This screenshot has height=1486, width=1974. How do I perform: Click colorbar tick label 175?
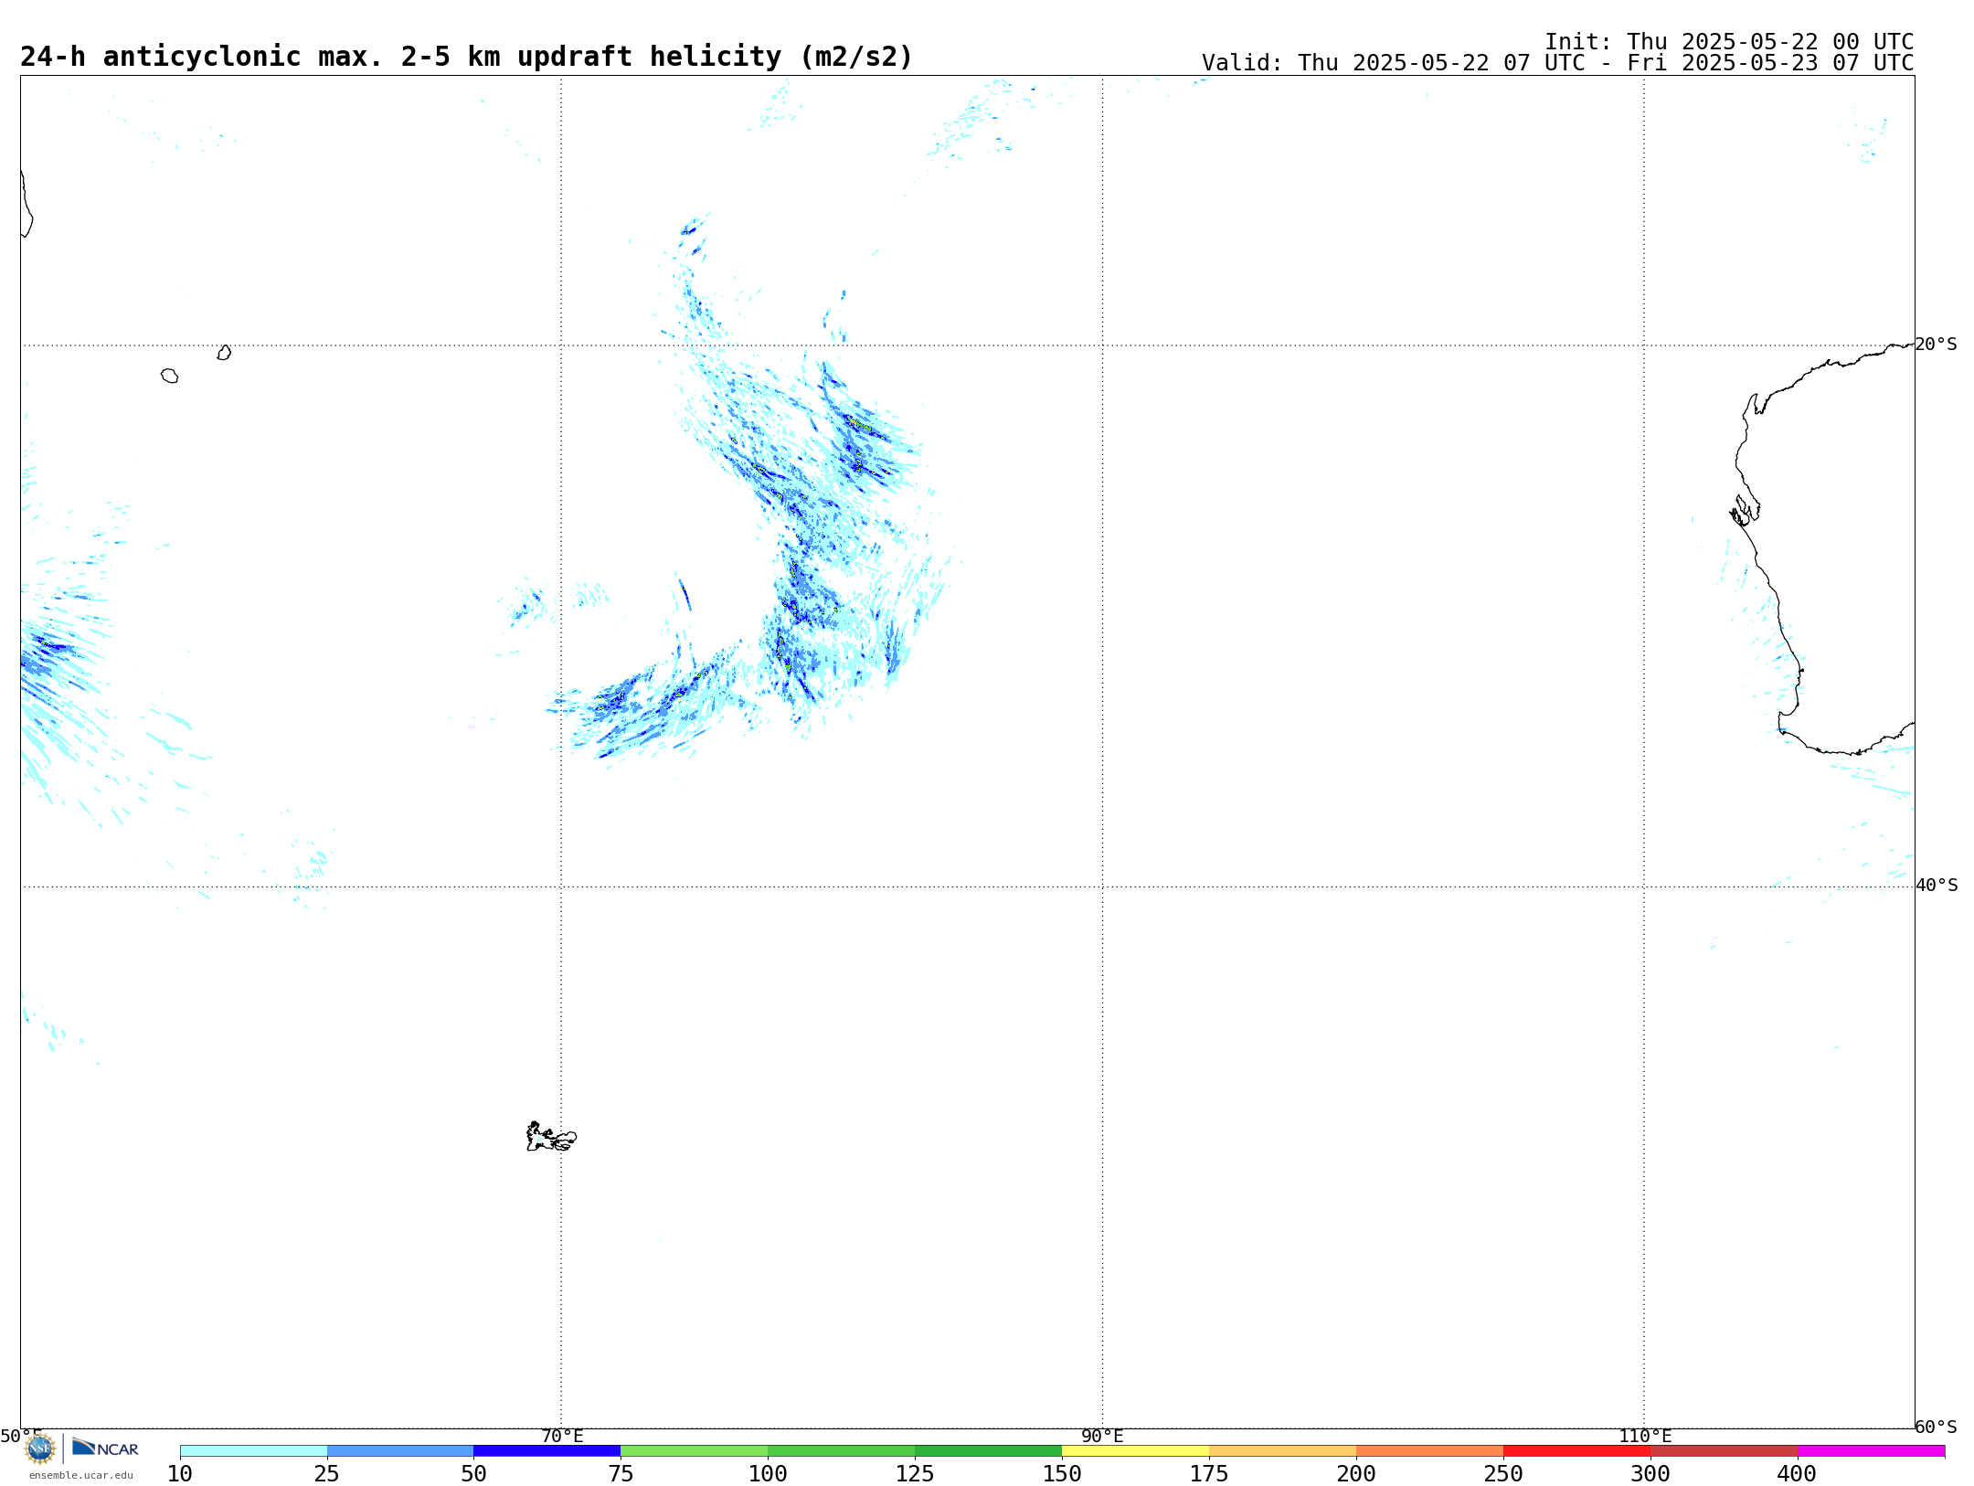(x=1209, y=1474)
